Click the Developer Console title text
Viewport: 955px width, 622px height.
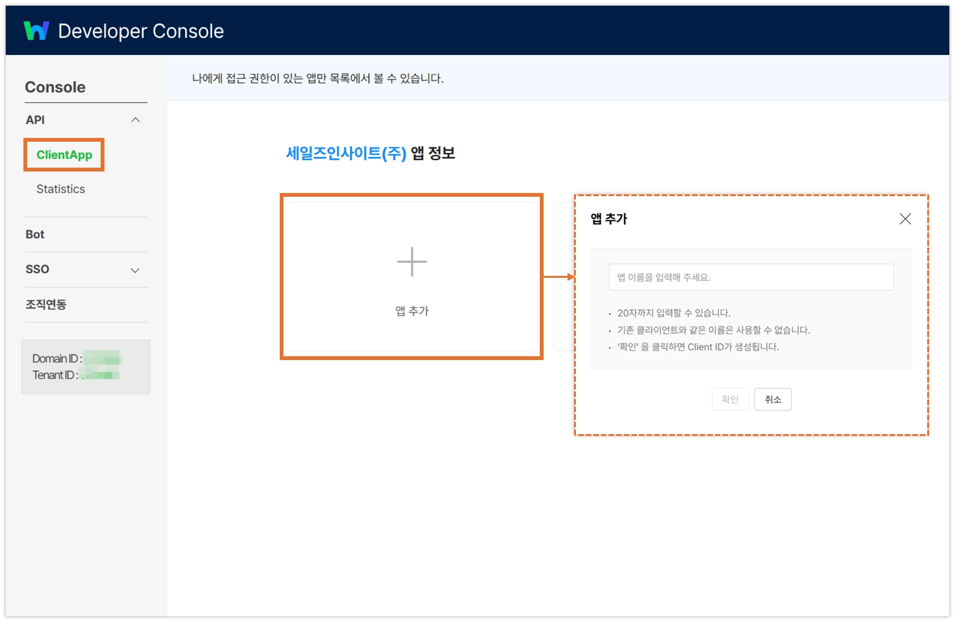pos(140,31)
